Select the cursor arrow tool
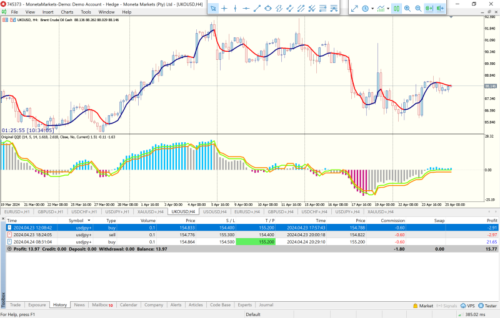This screenshot has width=500, height=318. [212, 8]
